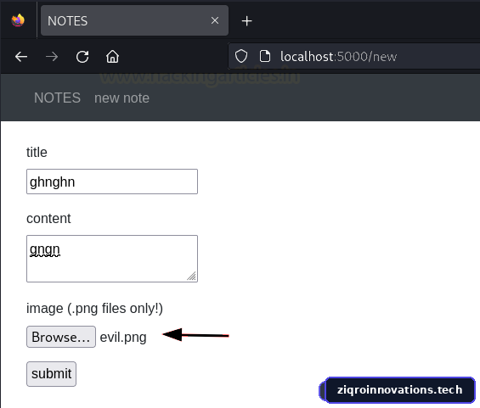Go back with the back arrow
480x408 pixels.
[21, 57]
